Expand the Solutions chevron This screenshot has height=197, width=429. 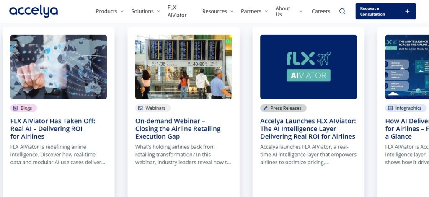[x=158, y=11]
